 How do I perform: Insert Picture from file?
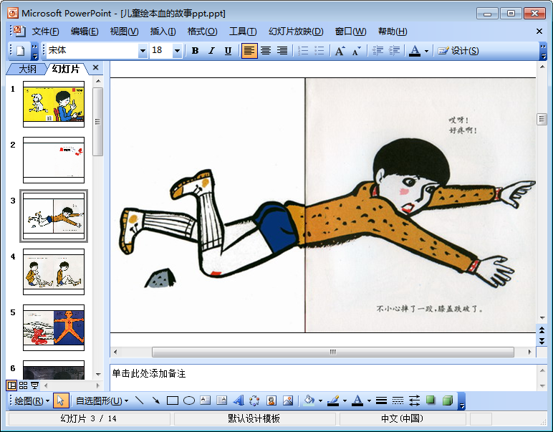coord(288,400)
